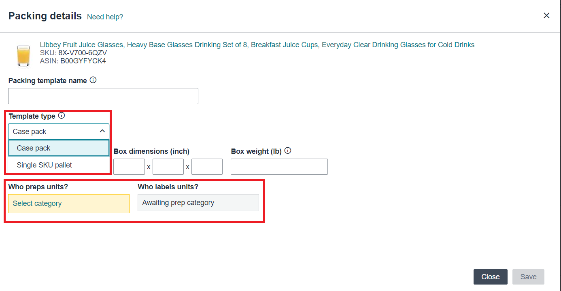Click the Save button

click(x=528, y=277)
